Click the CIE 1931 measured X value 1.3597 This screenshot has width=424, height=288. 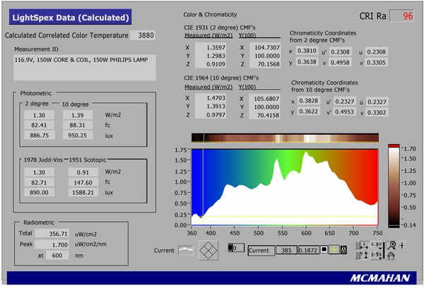pos(211,47)
